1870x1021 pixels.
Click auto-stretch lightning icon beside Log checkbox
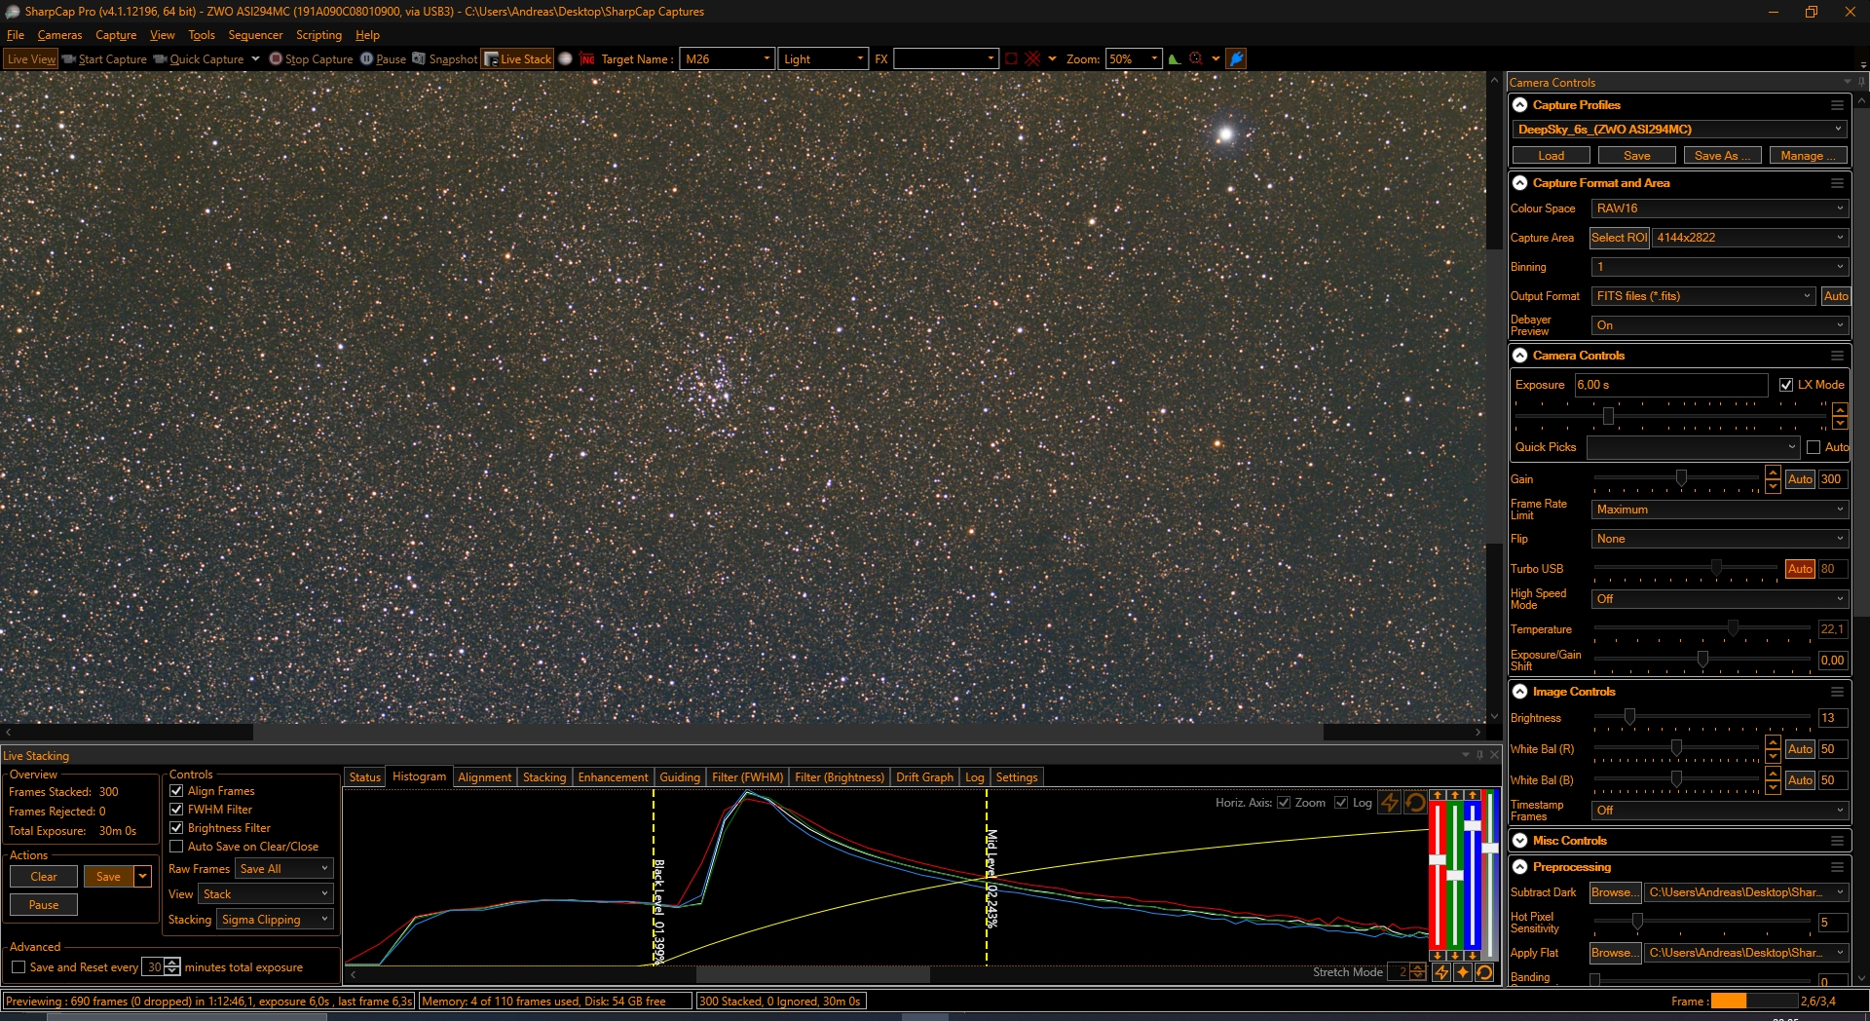point(1390,803)
